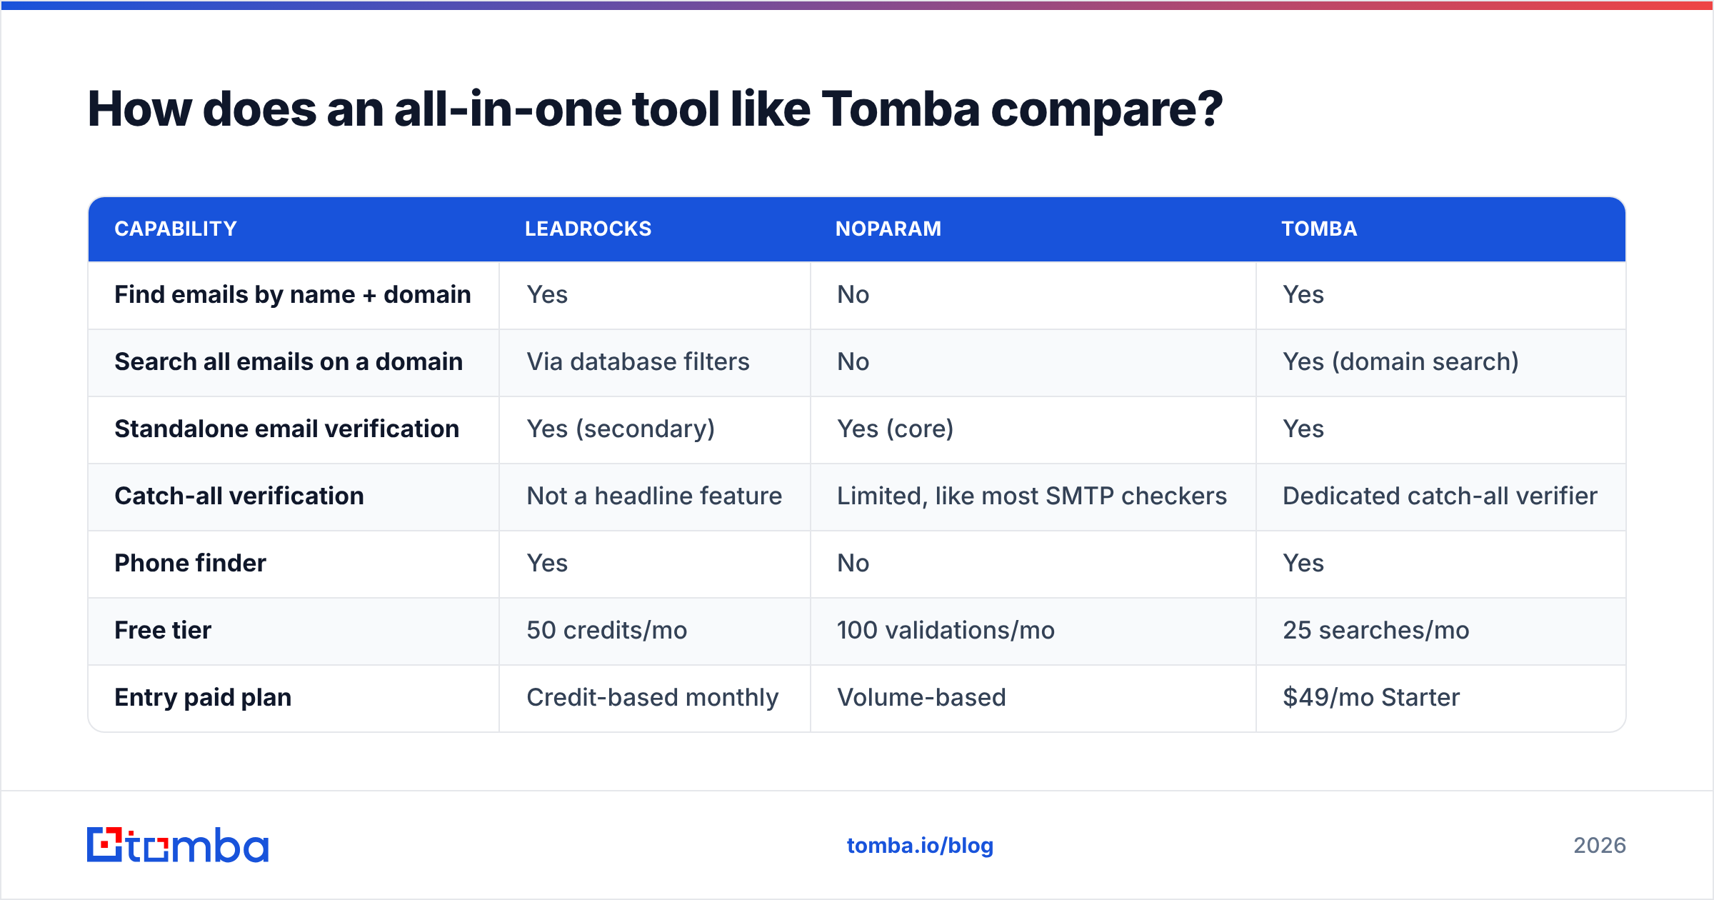Click Tomba 'Yes' in Phone finder row
Viewport: 1714px width, 900px height.
pyautogui.click(x=1303, y=563)
